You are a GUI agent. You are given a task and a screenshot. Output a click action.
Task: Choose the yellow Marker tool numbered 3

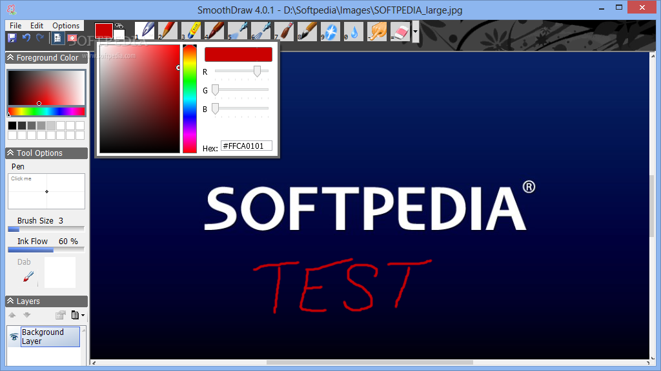[x=190, y=31]
